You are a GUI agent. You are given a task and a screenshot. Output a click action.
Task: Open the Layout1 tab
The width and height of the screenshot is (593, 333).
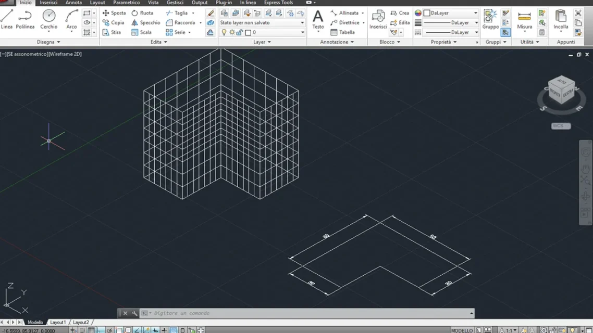click(x=58, y=323)
